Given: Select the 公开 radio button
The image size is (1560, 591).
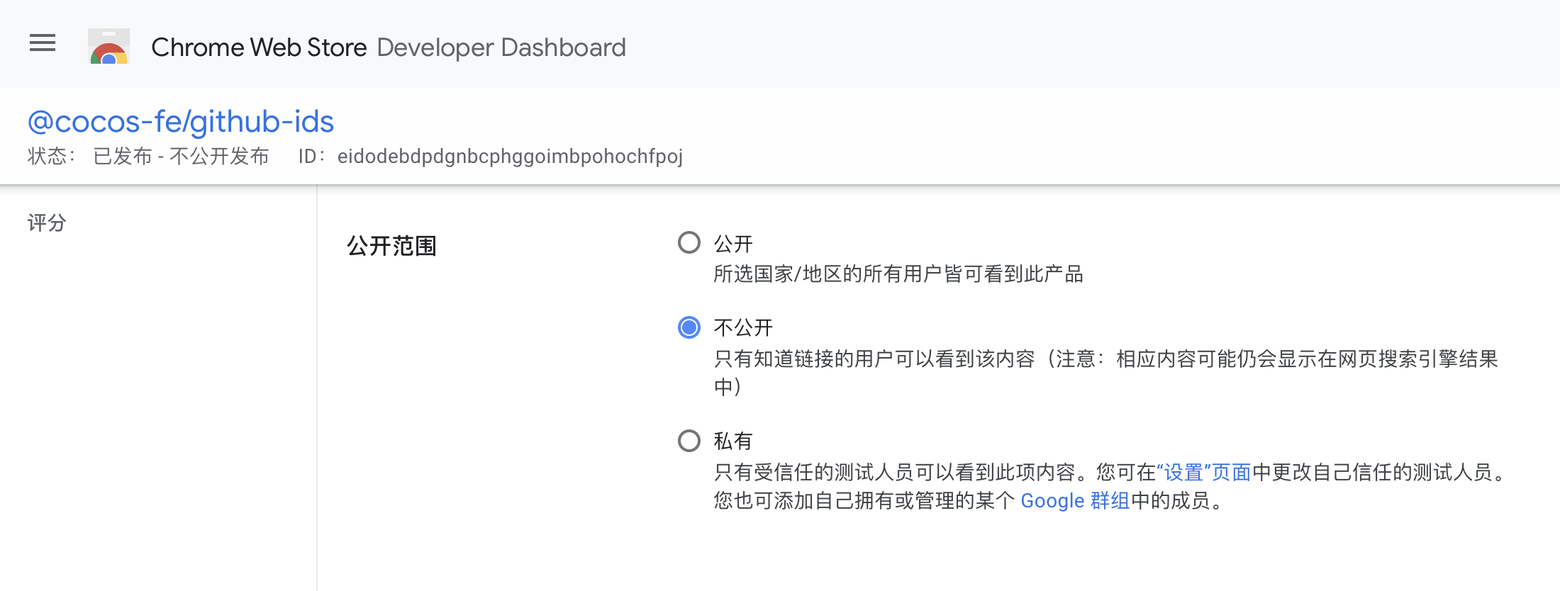Looking at the screenshot, I should coord(689,243).
